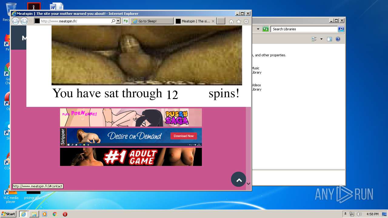Open the Internet Explorer Home icon
Screen dimensions: 388x218
click(231, 21)
